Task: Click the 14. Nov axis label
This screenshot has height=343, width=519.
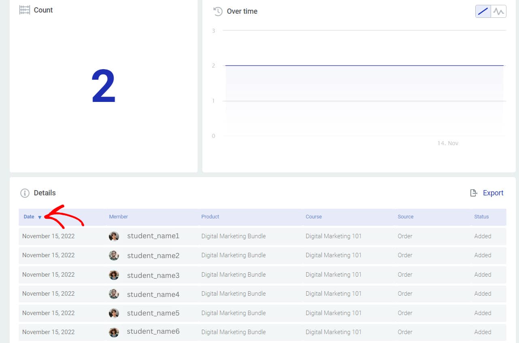Action: click(x=448, y=143)
